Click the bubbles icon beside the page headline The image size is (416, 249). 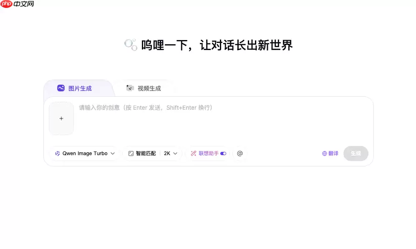click(131, 44)
